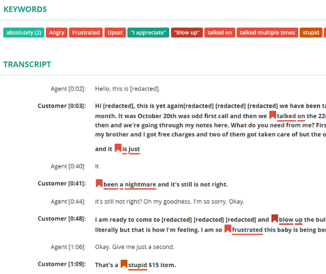Click the "Frustrated" keyword tag
This screenshot has height=274, width=326.
coord(86,33)
